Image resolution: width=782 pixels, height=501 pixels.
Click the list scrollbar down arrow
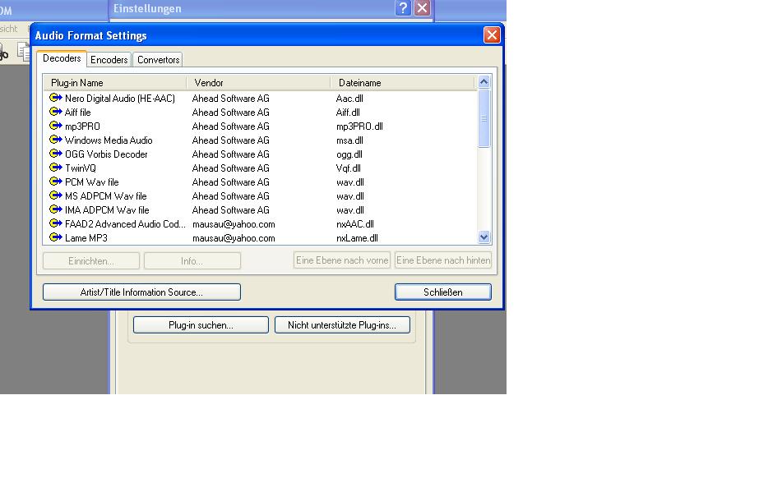click(x=484, y=237)
